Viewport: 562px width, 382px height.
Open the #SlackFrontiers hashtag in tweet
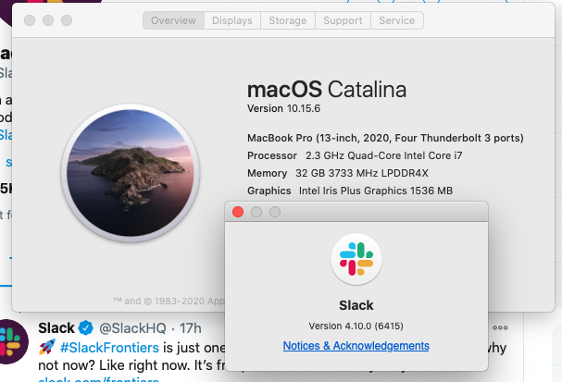109,348
